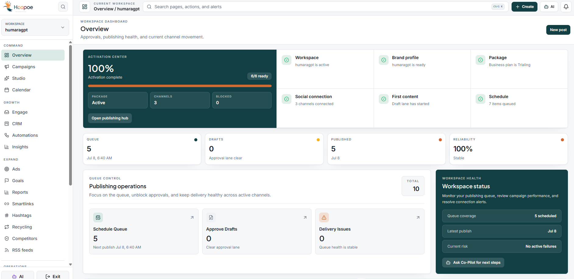This screenshot has width=574, height=279.
Task: Click the Channels 3 tile
Action: tap(180, 100)
